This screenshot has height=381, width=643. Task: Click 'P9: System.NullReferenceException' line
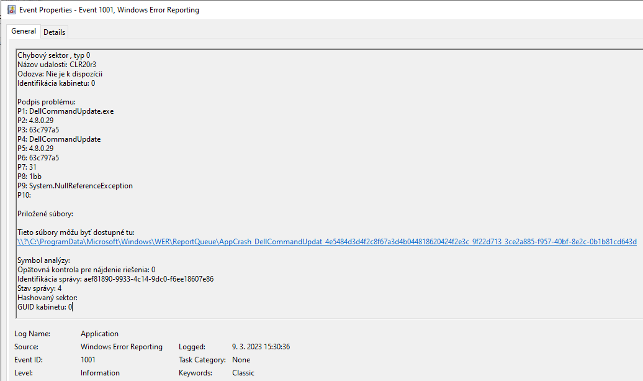tap(75, 186)
